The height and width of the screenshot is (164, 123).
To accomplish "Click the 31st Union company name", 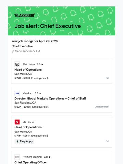I will pyautogui.click(x=29, y=64).
